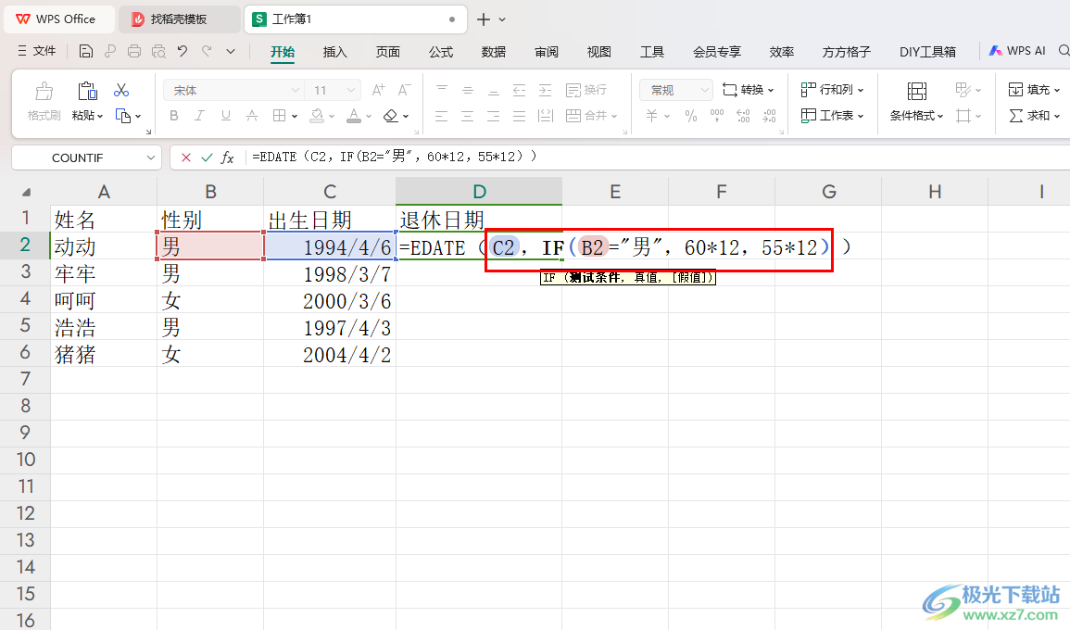Open the font name dropdown 宋体
The image size is (1070, 630).
pos(295,90)
